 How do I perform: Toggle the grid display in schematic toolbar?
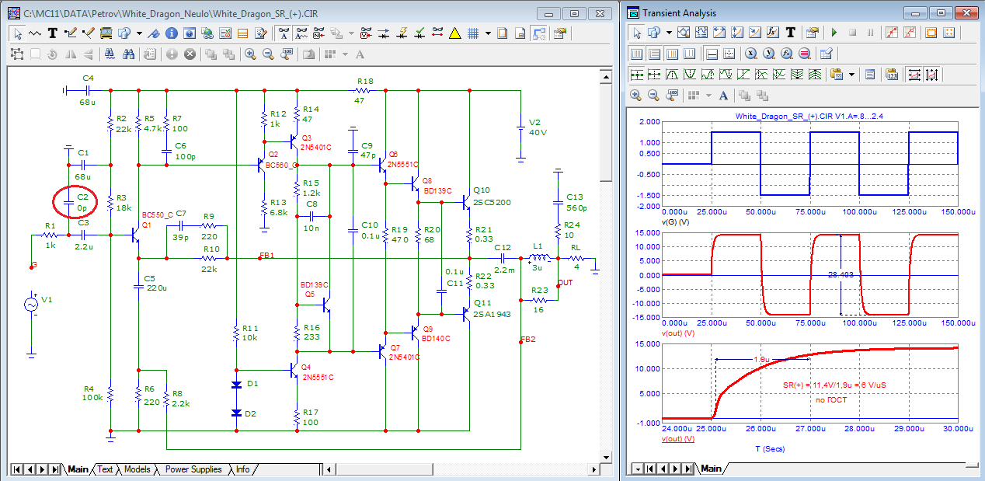pos(472,33)
